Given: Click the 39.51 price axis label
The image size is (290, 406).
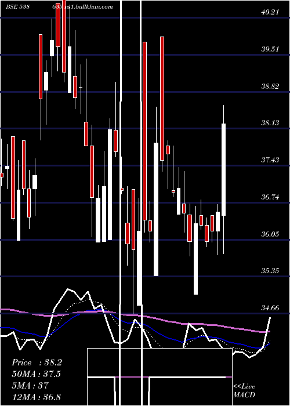Looking at the screenshot, I should pos(270,49).
